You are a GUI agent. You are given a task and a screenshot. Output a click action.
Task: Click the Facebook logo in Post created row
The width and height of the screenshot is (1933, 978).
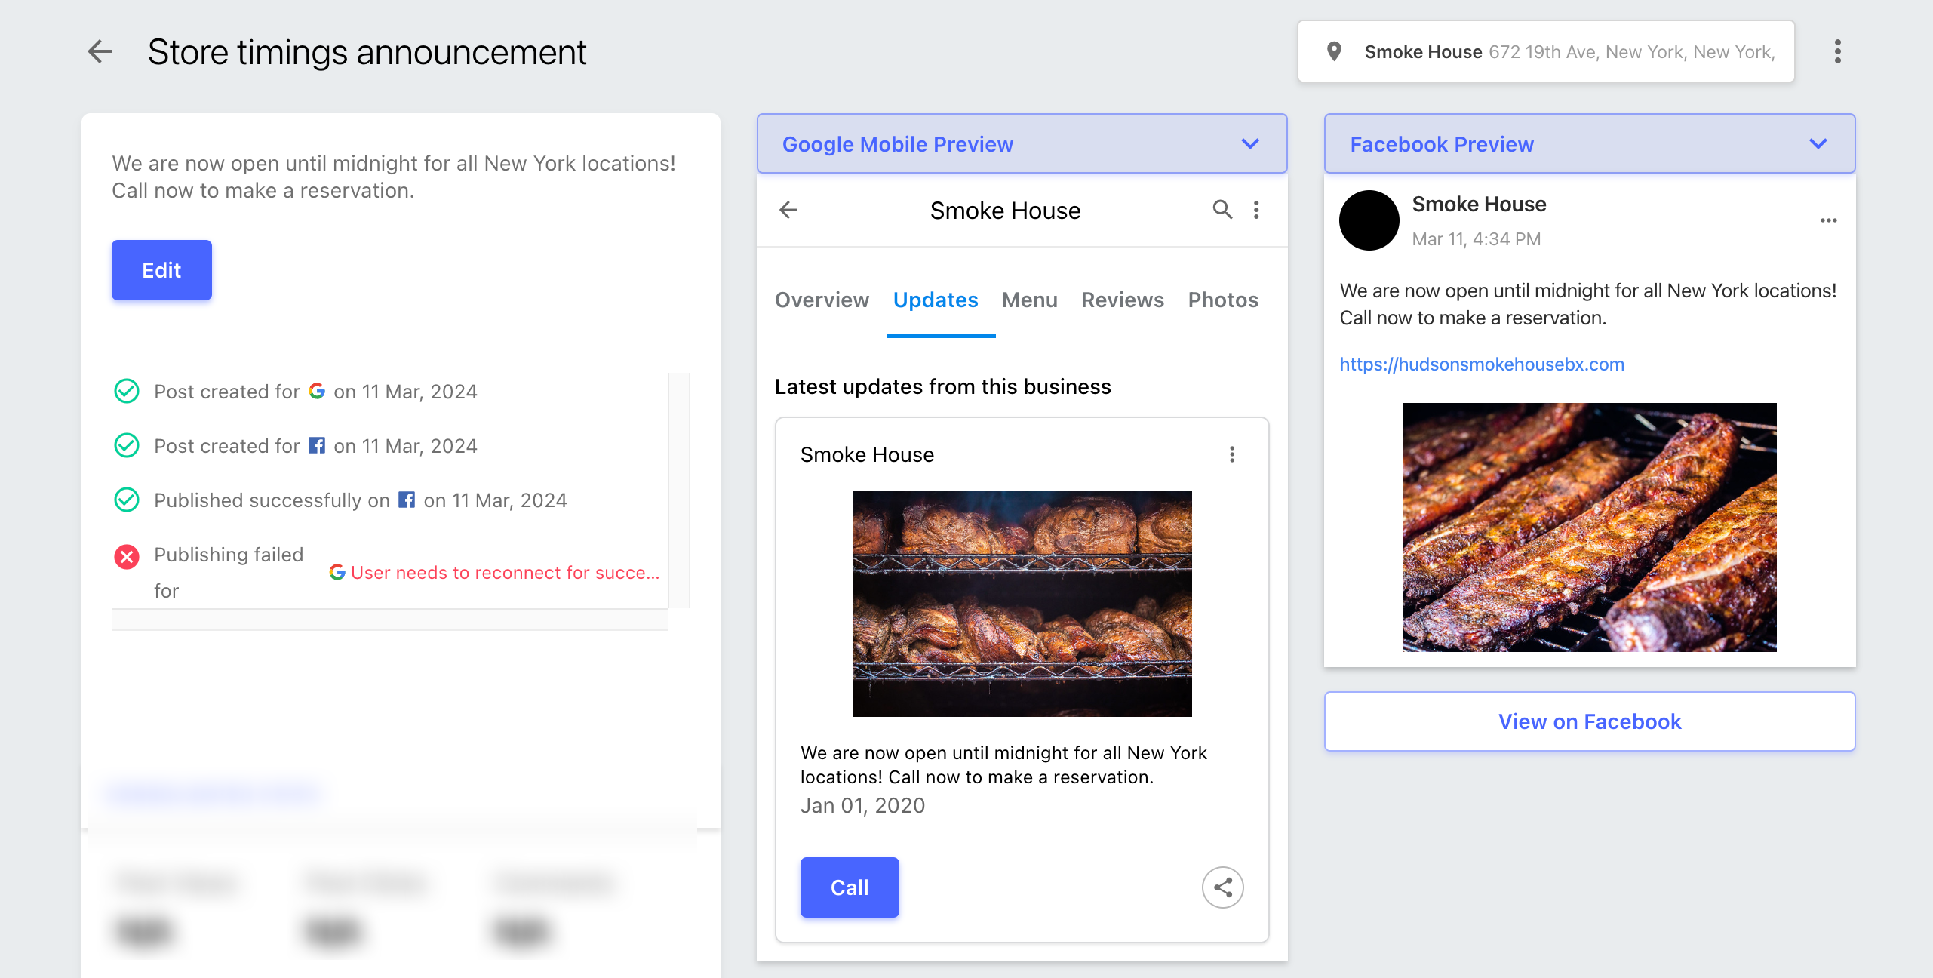pyautogui.click(x=317, y=445)
